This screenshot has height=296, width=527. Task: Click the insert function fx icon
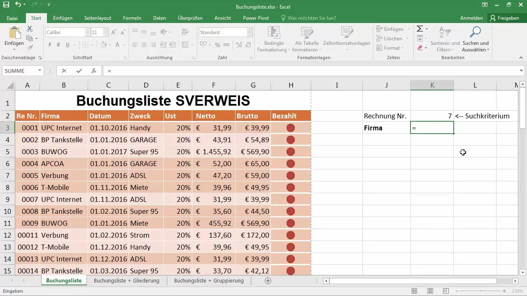94,71
